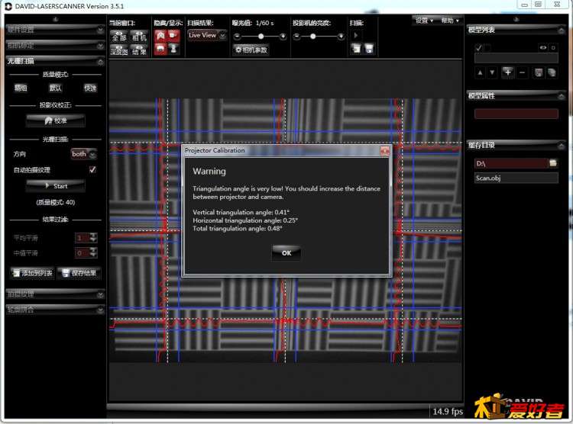
Task: Collapse the 光栅扫描 structured light panel
Action: tap(55, 61)
